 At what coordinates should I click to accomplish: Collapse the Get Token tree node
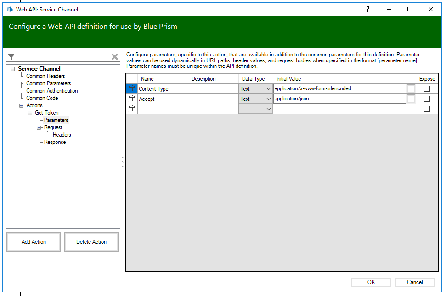[30, 113]
